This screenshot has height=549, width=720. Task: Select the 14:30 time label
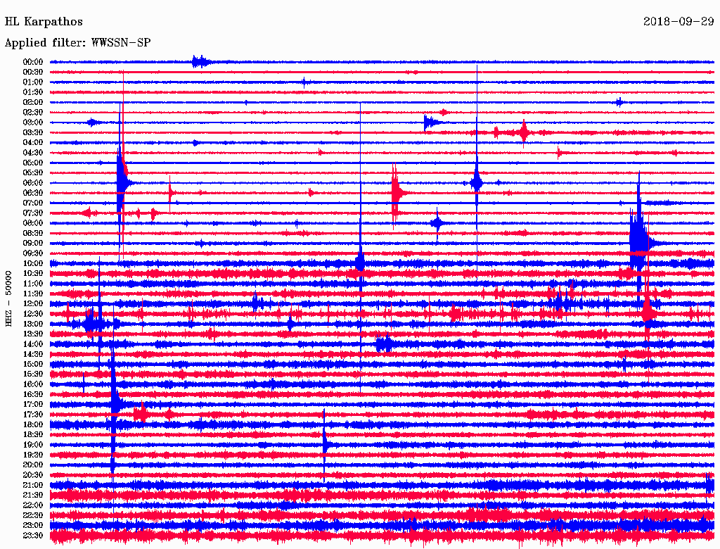coord(33,354)
